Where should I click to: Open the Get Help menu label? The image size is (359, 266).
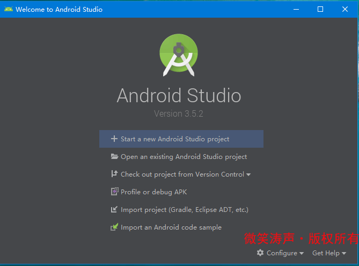[x=326, y=253]
